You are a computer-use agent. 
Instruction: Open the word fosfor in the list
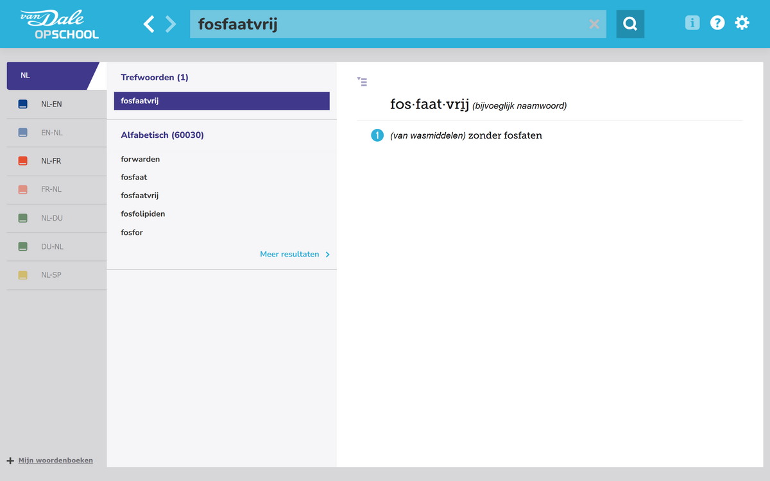pyautogui.click(x=132, y=232)
